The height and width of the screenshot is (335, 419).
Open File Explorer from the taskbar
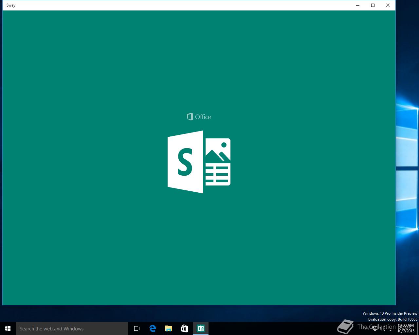pos(168,328)
